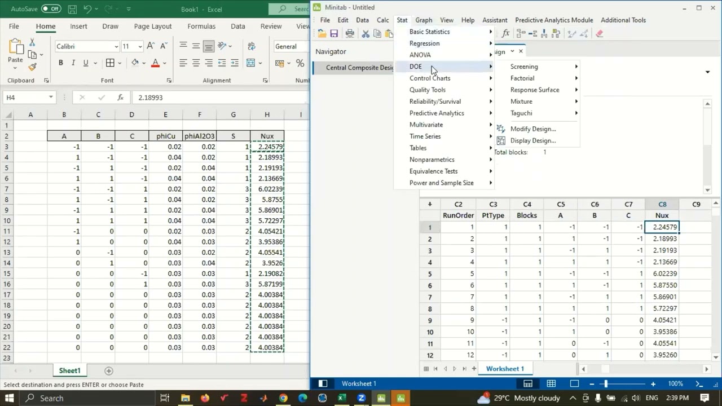Click the Cut scissors icon in Excel ribbon
The image size is (722, 406).
click(x=32, y=43)
